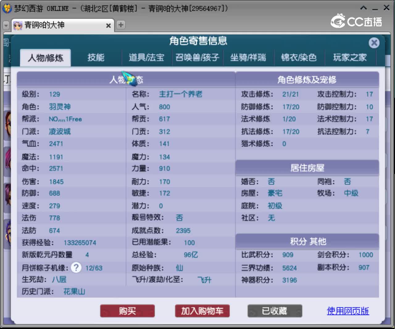The width and height of the screenshot is (395, 329).
Task: Open the 锦衣/染色 tab
Action: [299, 57]
